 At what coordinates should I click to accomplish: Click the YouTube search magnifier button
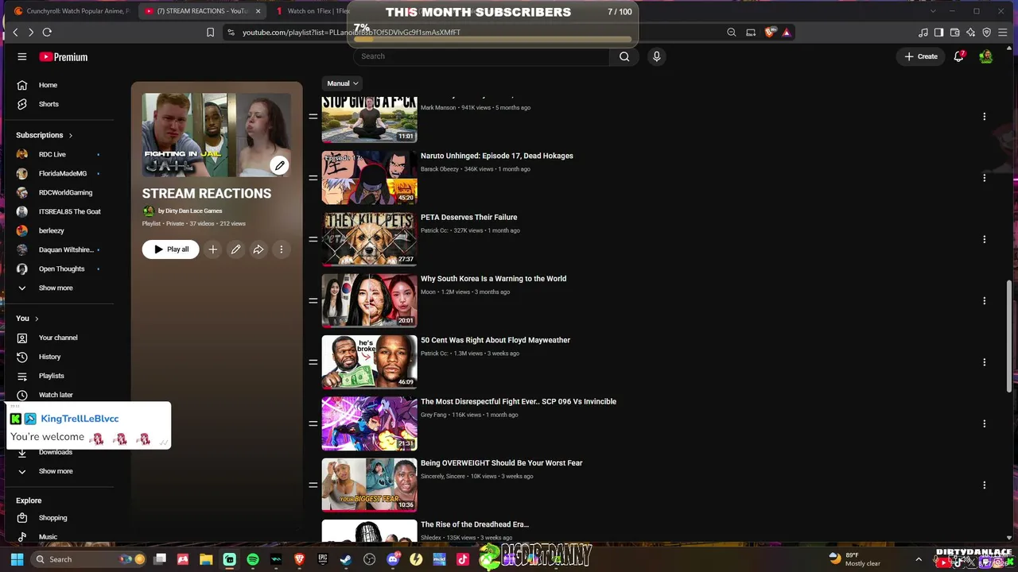click(624, 56)
